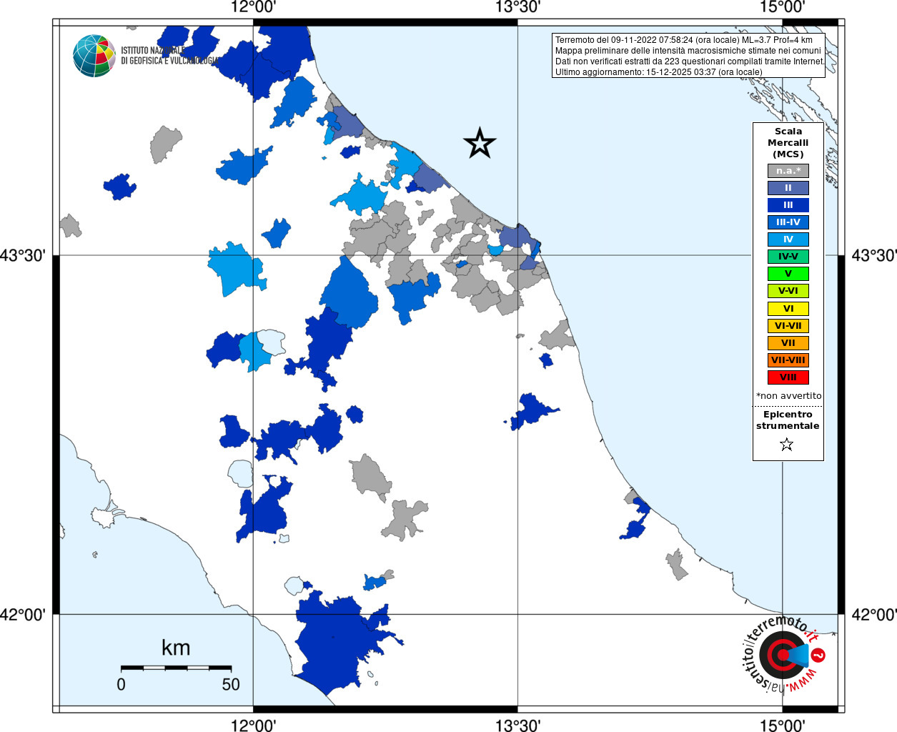The image size is (897, 732).
Task: Click the earthquake info text box
Action: [689, 56]
